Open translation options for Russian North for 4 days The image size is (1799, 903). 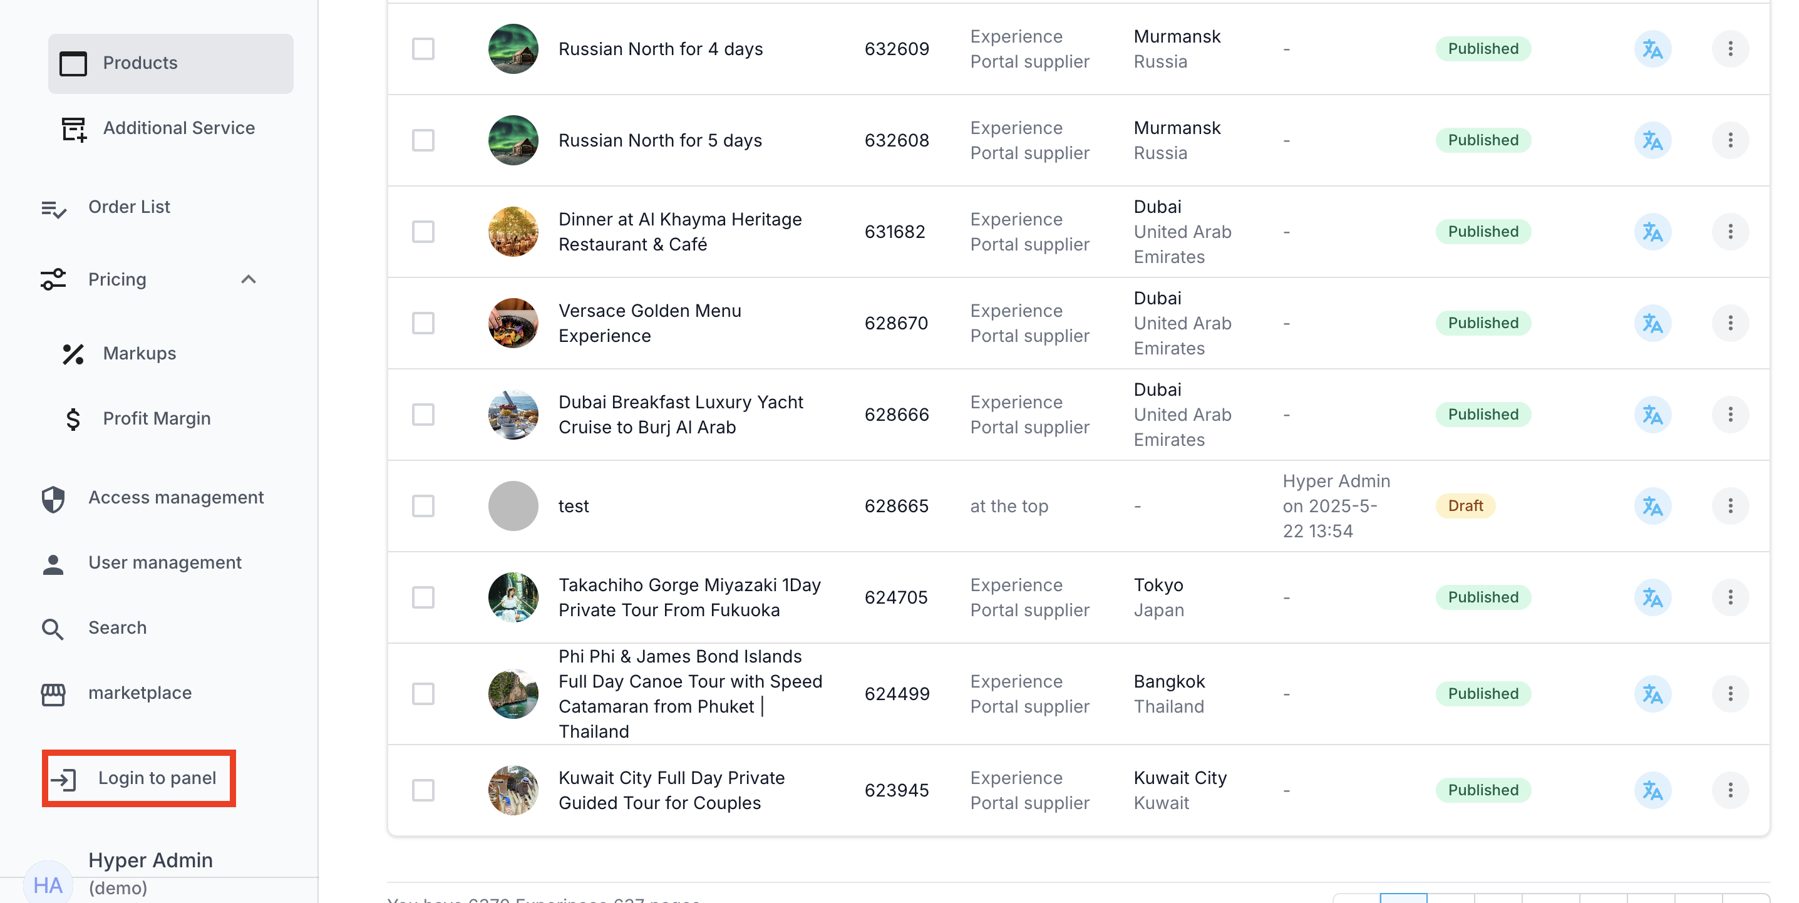click(1652, 48)
